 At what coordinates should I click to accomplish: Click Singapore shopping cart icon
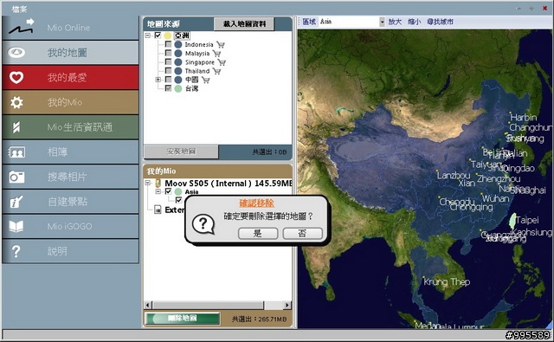coord(222,62)
